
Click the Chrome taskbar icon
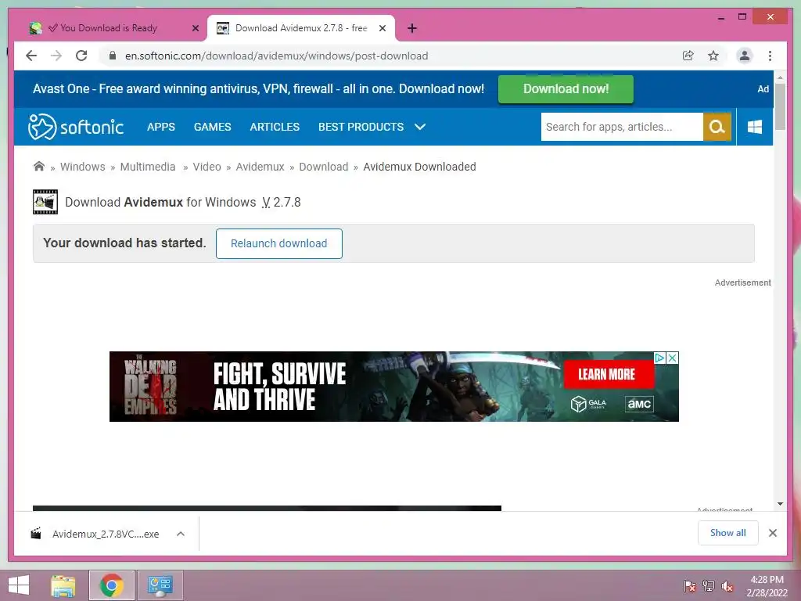[x=112, y=585]
